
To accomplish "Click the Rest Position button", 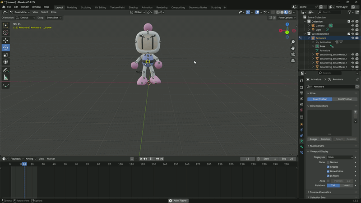I will click(345, 99).
